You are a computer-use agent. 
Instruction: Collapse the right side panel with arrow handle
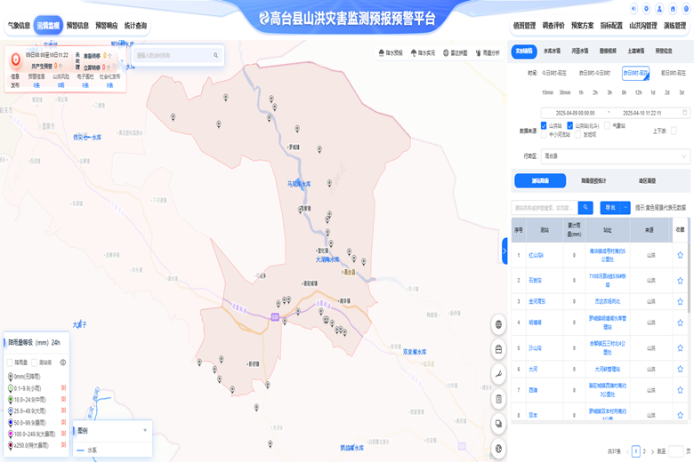[x=504, y=252]
